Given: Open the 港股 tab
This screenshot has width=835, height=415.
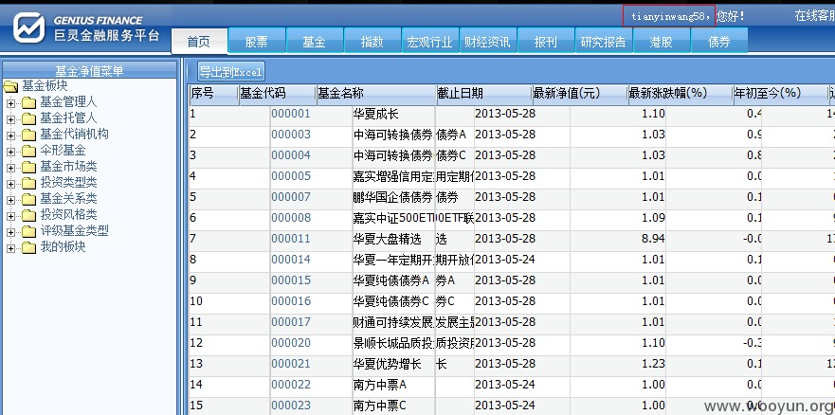Looking at the screenshot, I should (x=661, y=41).
